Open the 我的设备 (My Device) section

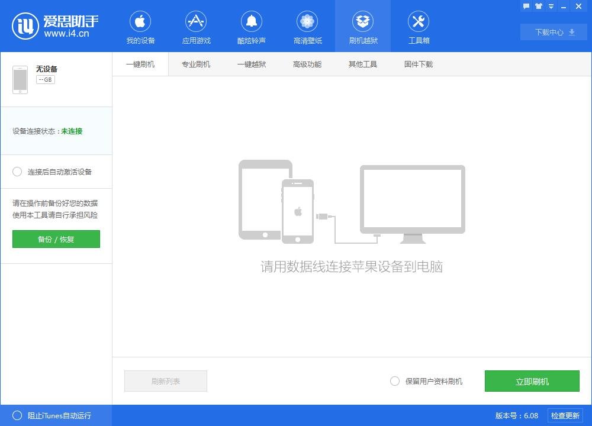coord(140,26)
